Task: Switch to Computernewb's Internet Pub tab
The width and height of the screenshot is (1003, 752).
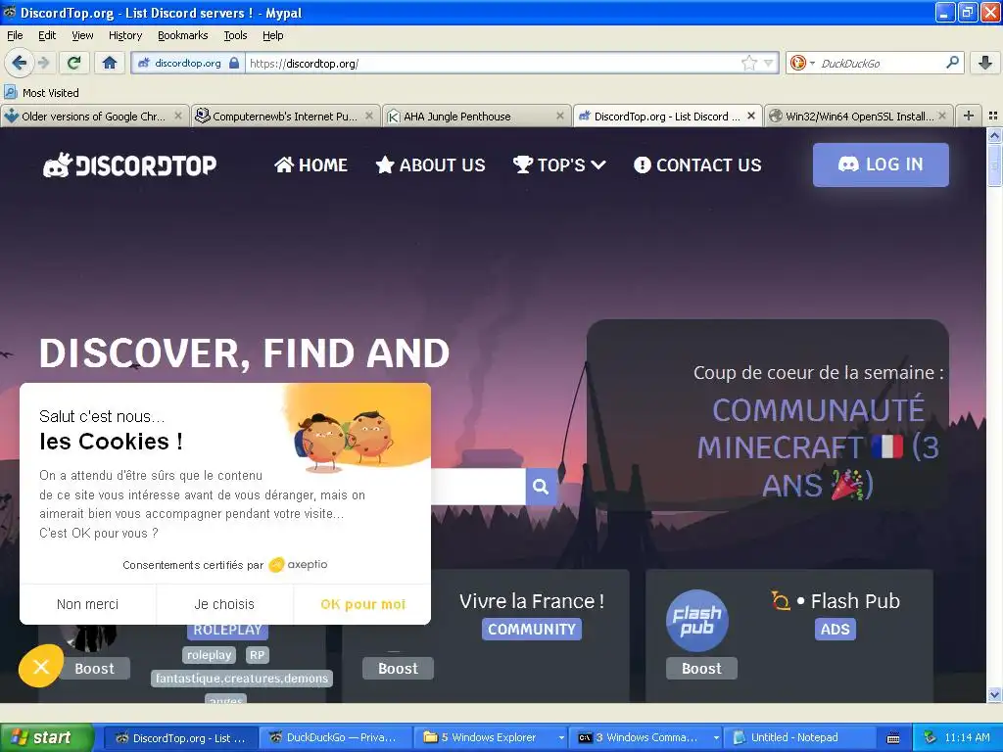Action: (284, 117)
